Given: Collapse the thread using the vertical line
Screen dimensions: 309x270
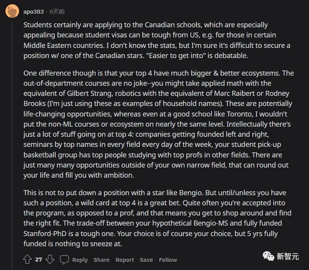Looking at the screenshot, I should [12, 136].
